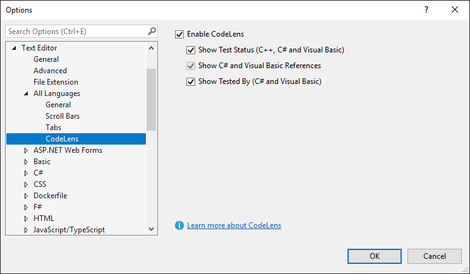Click the tree scrollbar up arrow
The height and width of the screenshot is (274, 470).
152,48
